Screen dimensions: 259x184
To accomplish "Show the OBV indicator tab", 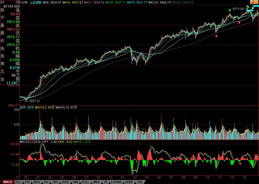I will (55, 182).
